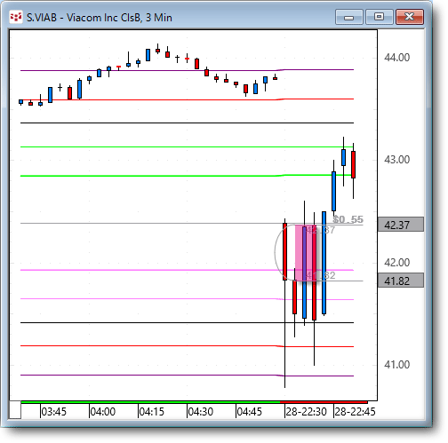Click the small white box at bottom-left corner
Screen dimensions: 448x443
(15, 410)
